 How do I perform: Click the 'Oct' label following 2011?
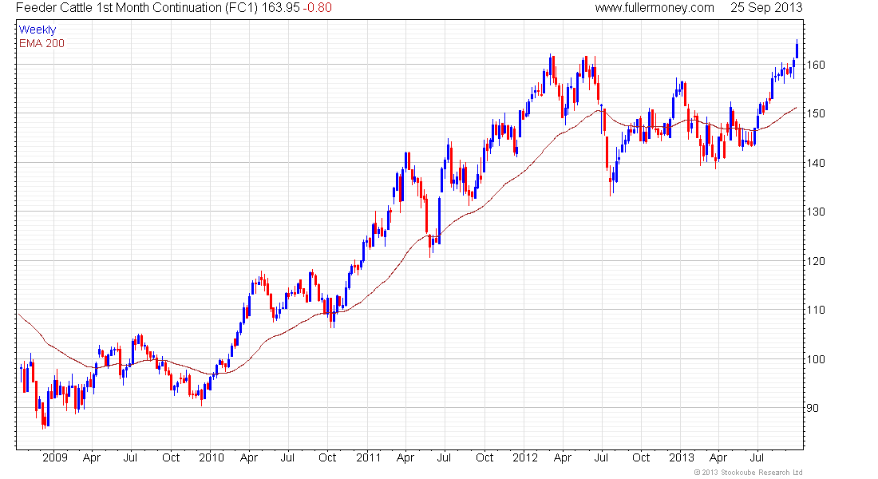[484, 457]
